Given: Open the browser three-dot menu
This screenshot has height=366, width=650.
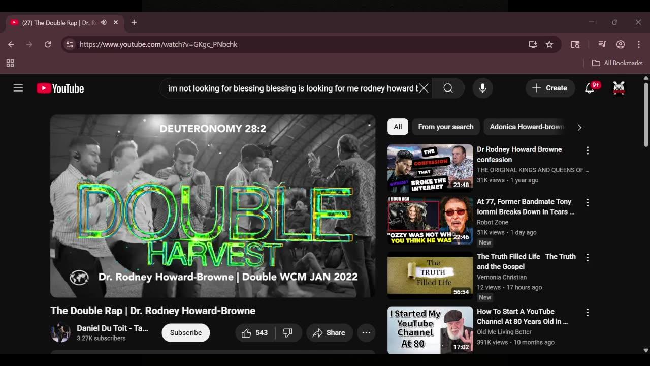Looking at the screenshot, I should click(x=639, y=44).
